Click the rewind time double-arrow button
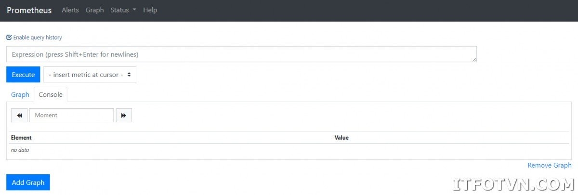This screenshot has width=578, height=195. coord(19,116)
